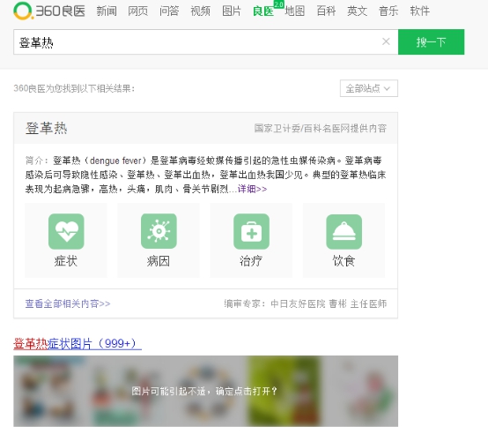Switch to the 新闻 news tab
The image size is (488, 434).
point(107,11)
